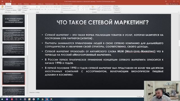Open the Slide Show (Слайд-шоу) tab
This screenshot has height=101, width=180.
pos(40,4)
